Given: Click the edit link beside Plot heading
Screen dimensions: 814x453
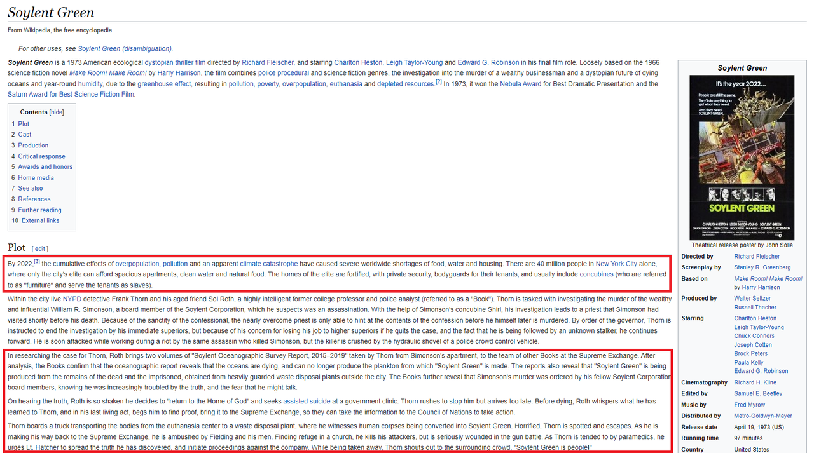Looking at the screenshot, I should 40,248.
